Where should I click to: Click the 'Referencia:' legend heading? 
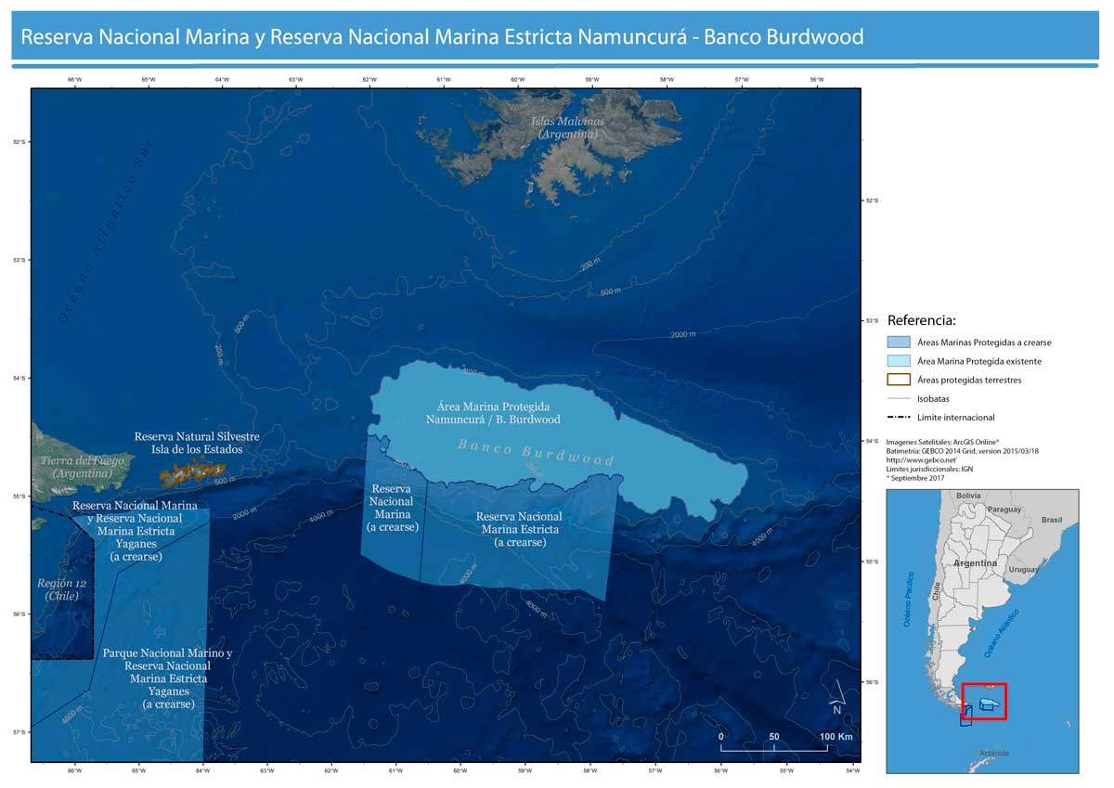(x=922, y=320)
